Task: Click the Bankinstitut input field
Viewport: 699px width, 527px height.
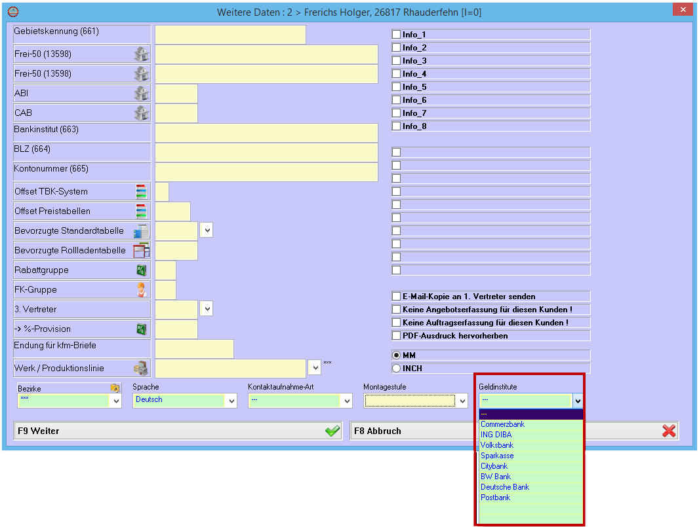Action: point(267,133)
